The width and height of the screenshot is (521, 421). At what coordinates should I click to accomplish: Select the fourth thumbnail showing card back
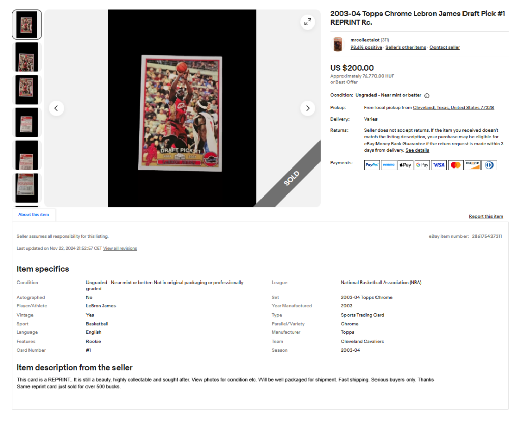click(x=26, y=122)
